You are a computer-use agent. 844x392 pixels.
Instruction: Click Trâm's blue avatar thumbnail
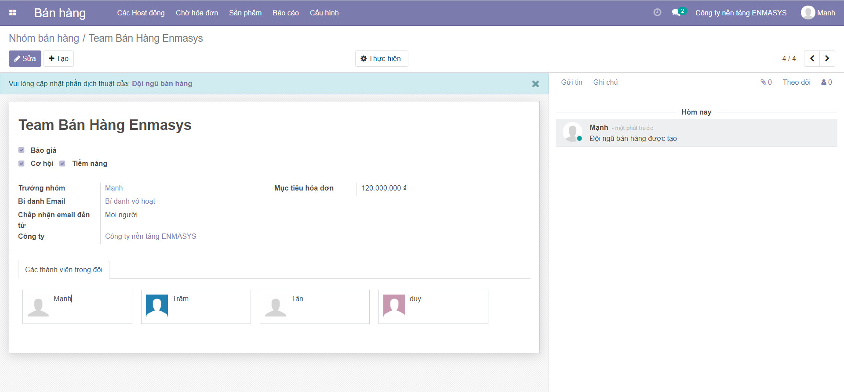[157, 306]
